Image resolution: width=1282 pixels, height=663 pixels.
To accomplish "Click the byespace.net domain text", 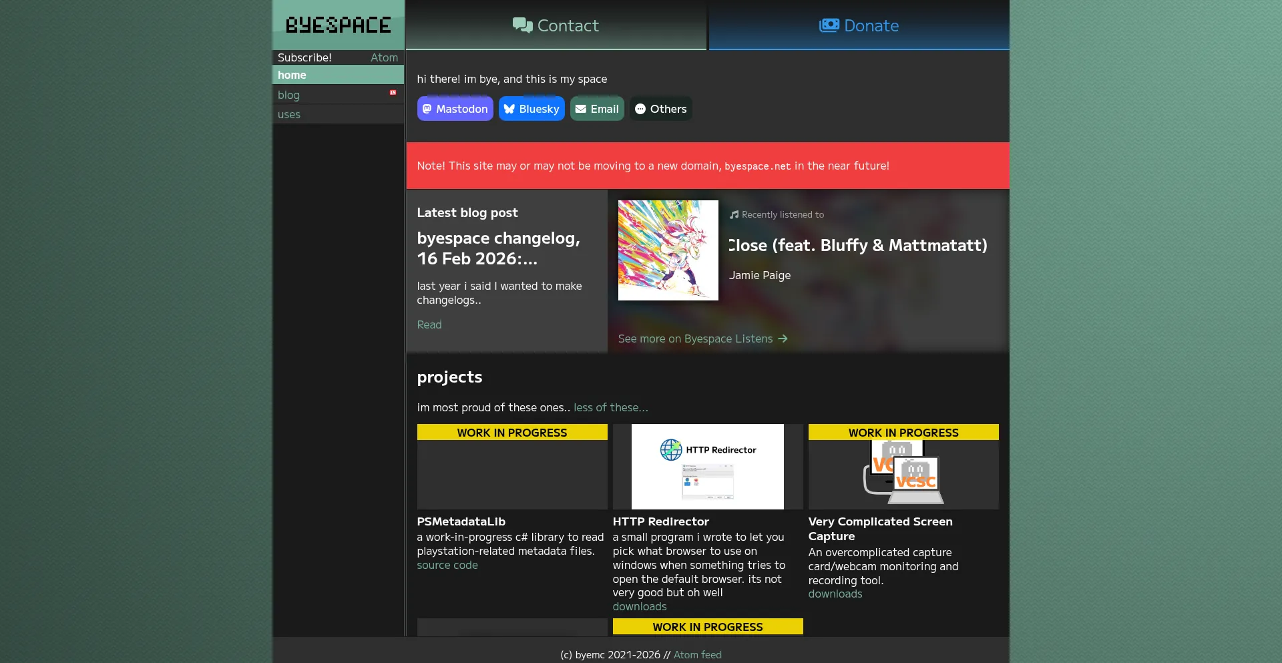I will coord(758,166).
